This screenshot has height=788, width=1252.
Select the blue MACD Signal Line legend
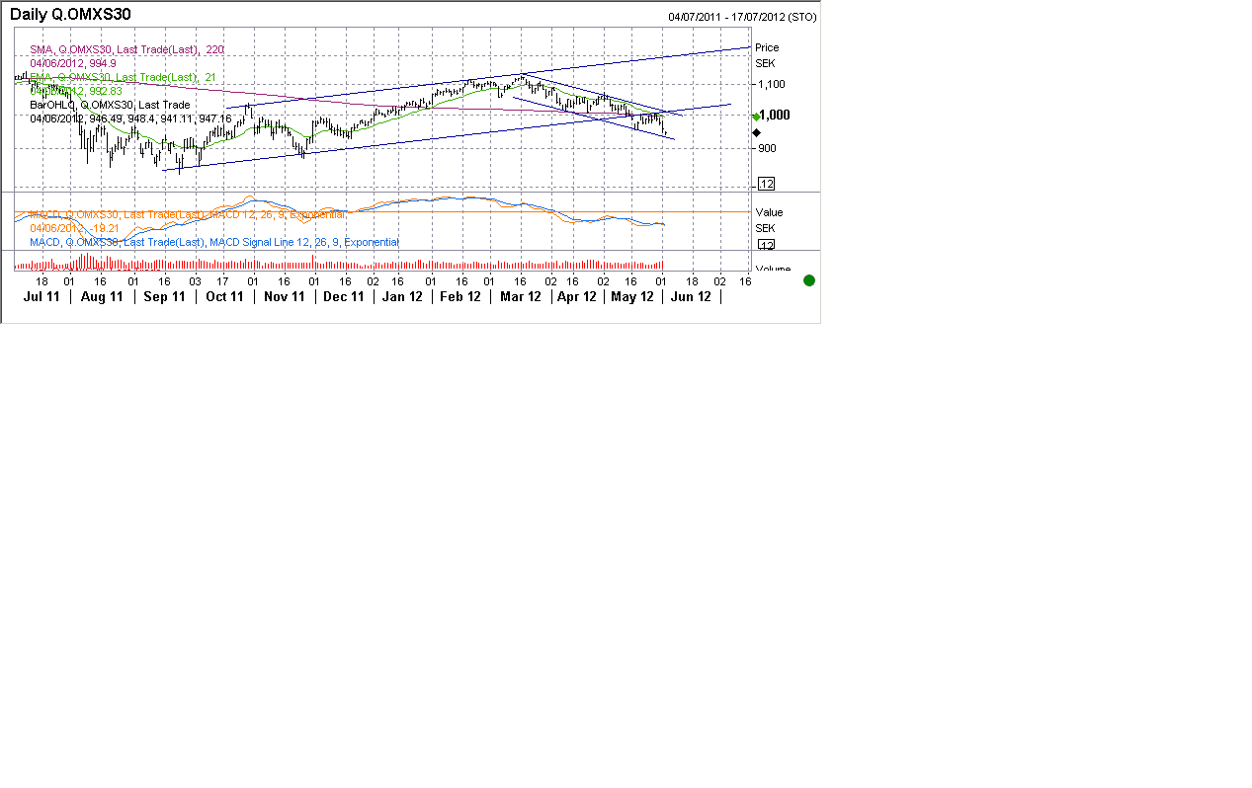214,242
